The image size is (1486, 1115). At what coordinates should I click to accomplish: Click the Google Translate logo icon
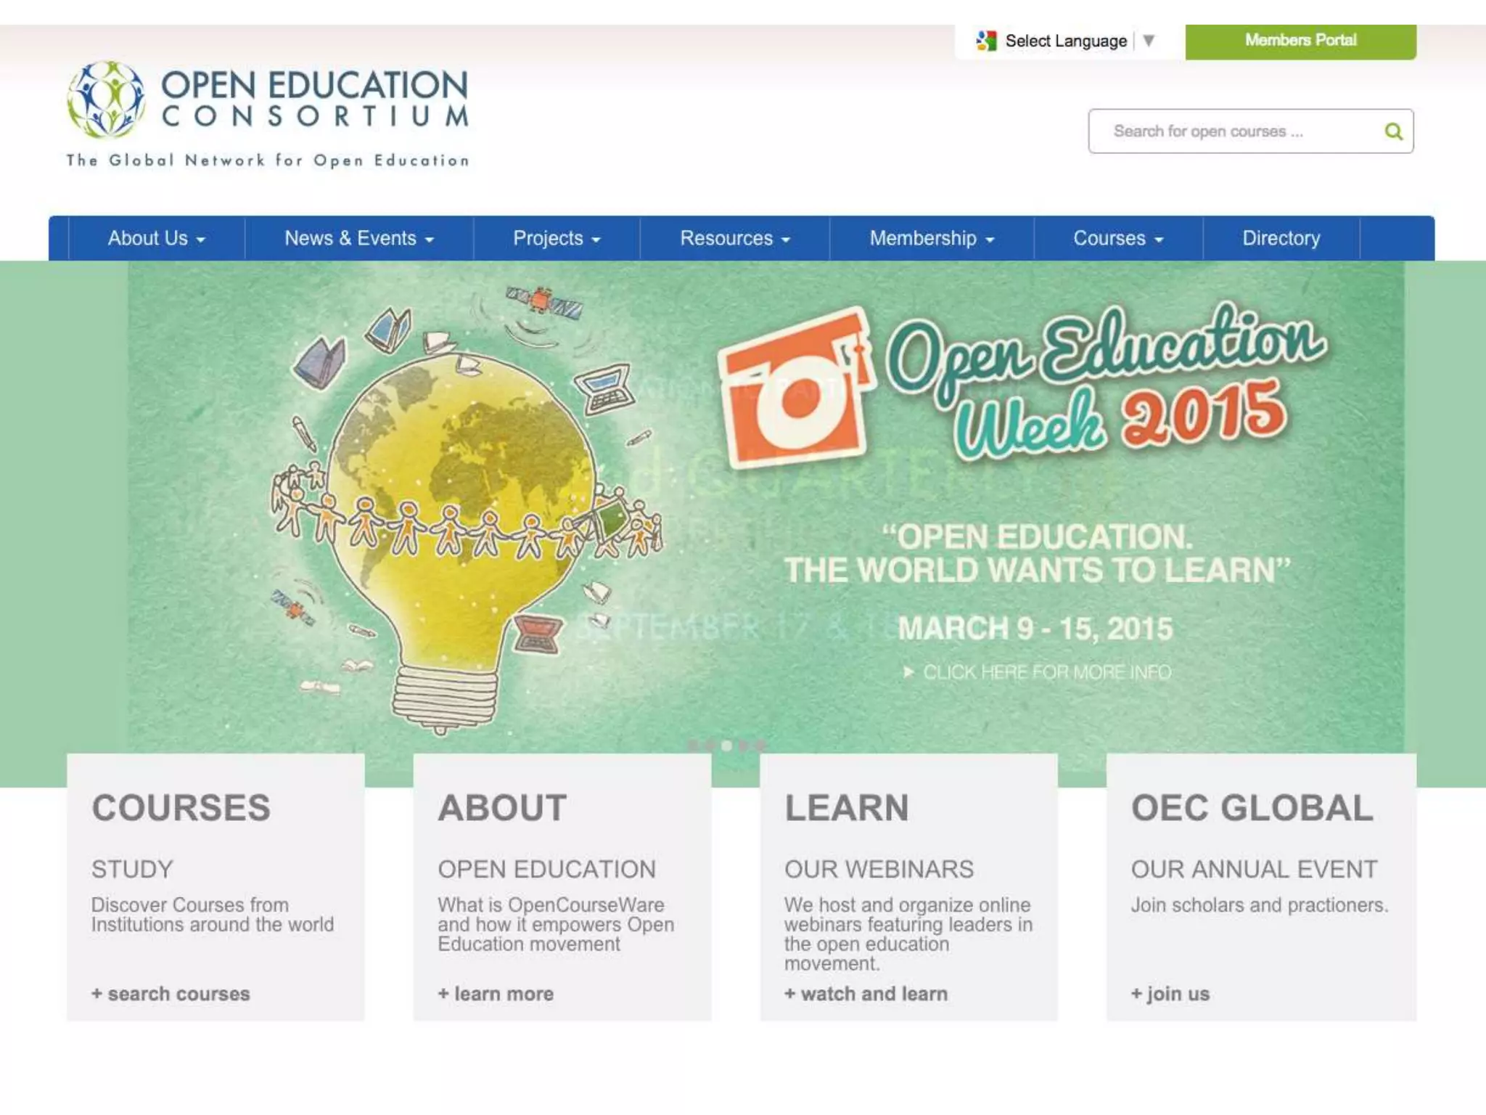click(985, 41)
